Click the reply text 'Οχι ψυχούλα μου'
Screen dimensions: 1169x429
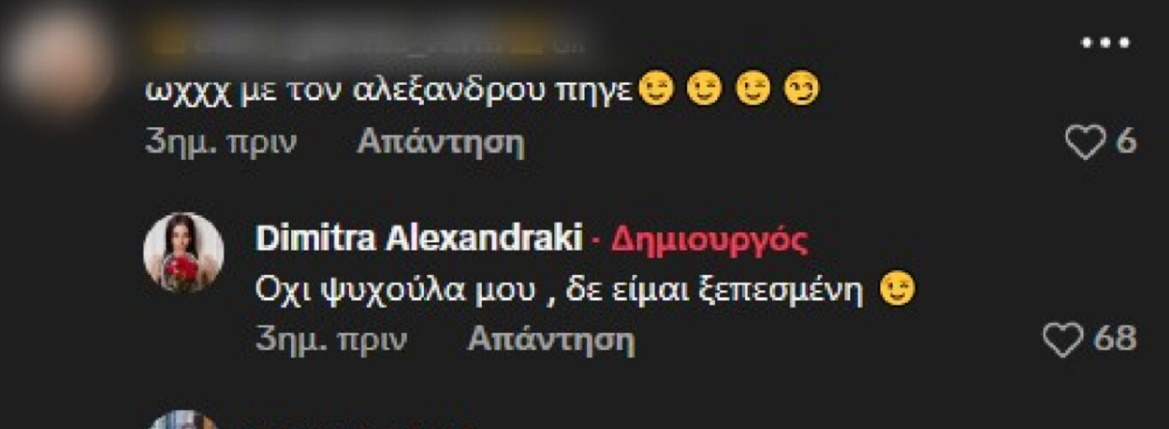395,291
